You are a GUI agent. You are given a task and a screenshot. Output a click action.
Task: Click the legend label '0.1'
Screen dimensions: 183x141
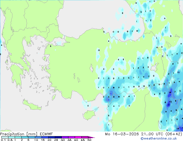point(3,140)
